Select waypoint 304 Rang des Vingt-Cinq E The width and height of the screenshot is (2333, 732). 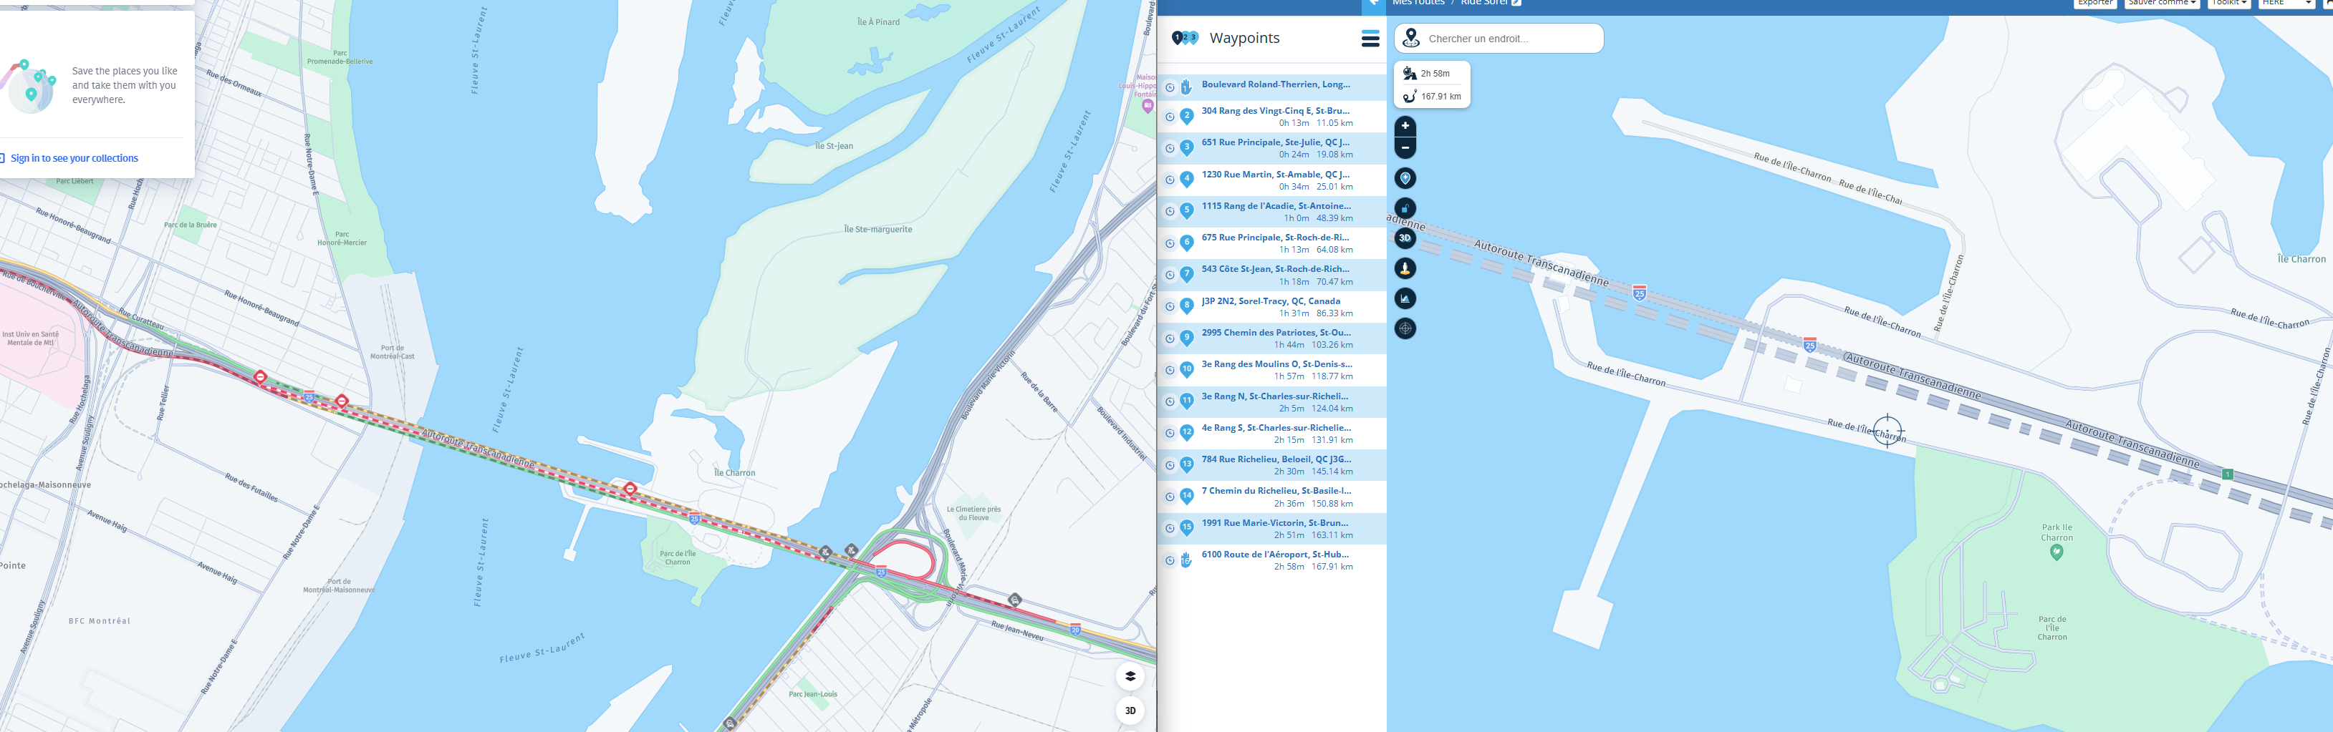coord(1271,117)
